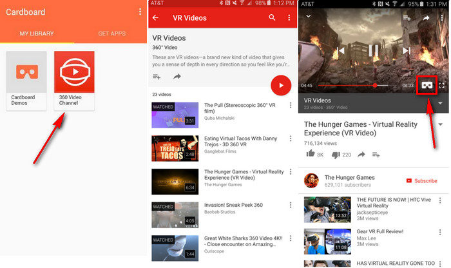Add video to playlist below the title
This screenshot has width=451, height=268.
[376, 155]
